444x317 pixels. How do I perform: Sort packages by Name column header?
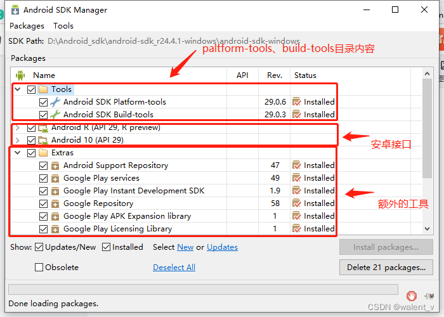tap(44, 75)
